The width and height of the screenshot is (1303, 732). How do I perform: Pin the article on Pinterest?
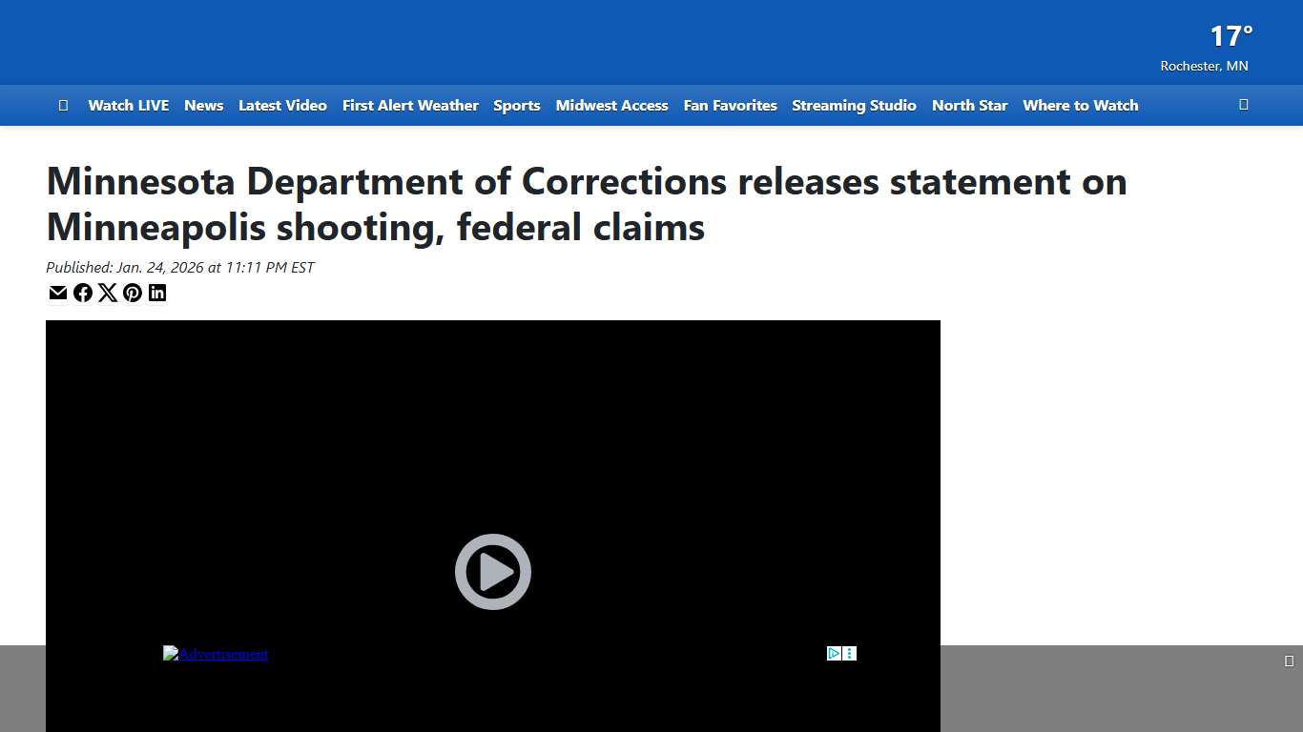click(133, 293)
